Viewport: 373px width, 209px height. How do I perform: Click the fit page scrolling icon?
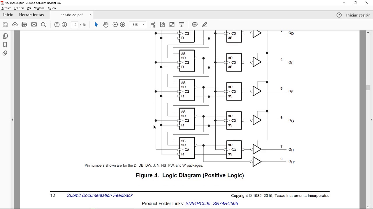click(x=153, y=25)
